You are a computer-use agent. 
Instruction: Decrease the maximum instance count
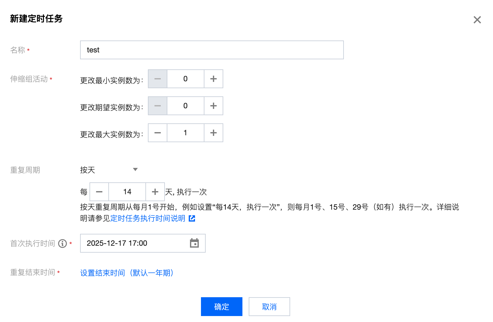pyautogui.click(x=158, y=133)
